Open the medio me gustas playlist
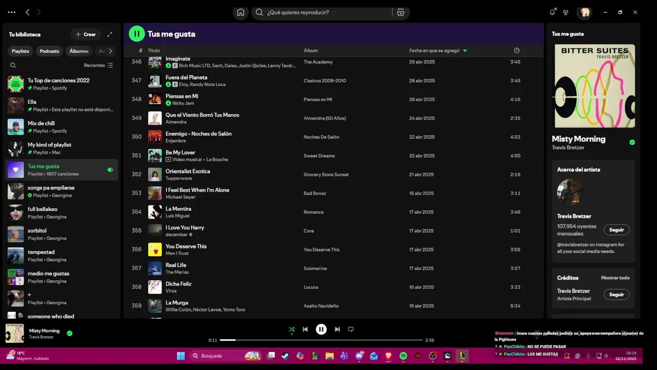Screen dimensions: 657x370 click(x=62, y=277)
